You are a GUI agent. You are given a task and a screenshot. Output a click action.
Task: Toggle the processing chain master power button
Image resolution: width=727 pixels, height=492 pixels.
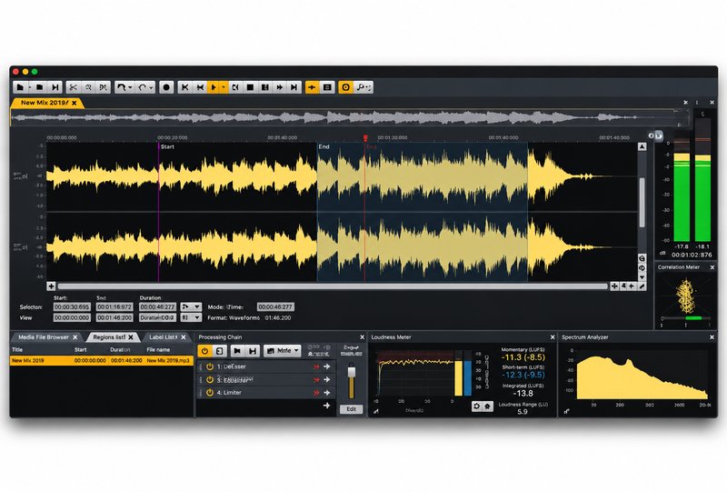coord(204,351)
